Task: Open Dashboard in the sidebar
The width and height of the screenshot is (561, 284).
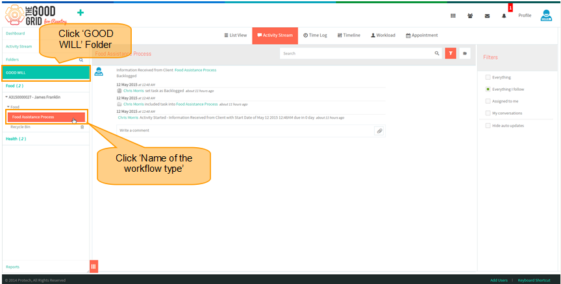Action: click(16, 33)
